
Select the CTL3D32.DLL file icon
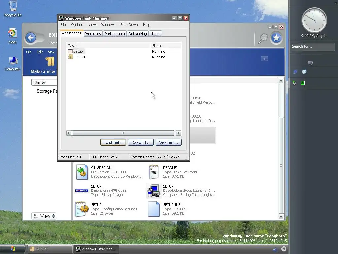[x=82, y=172]
